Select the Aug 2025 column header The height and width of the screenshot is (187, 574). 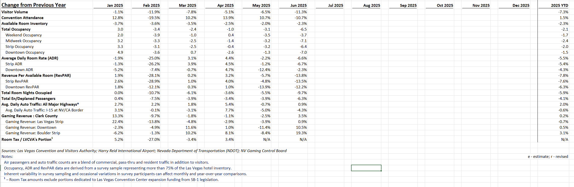[x=372, y=5]
